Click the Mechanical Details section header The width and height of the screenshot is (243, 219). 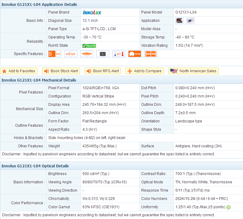39,80
